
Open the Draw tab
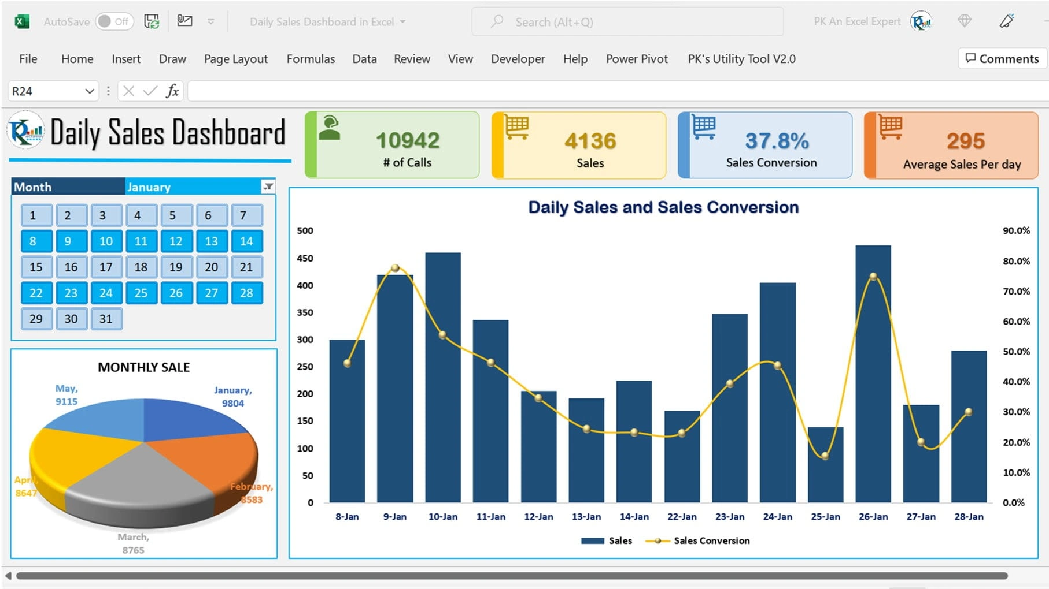pos(172,59)
